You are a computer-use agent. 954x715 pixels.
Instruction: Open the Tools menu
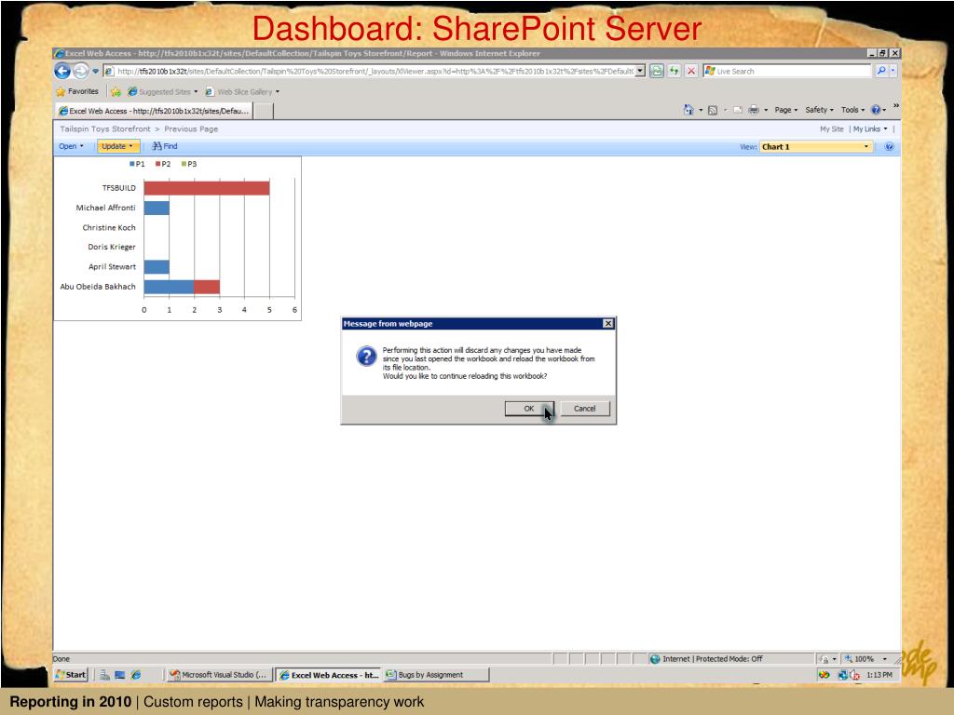pyautogui.click(x=852, y=110)
